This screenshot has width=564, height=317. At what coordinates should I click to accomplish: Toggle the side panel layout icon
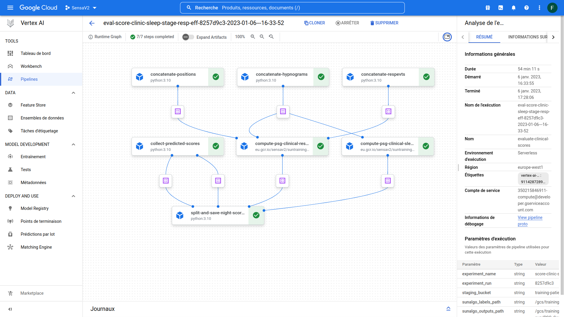pyautogui.click(x=447, y=37)
